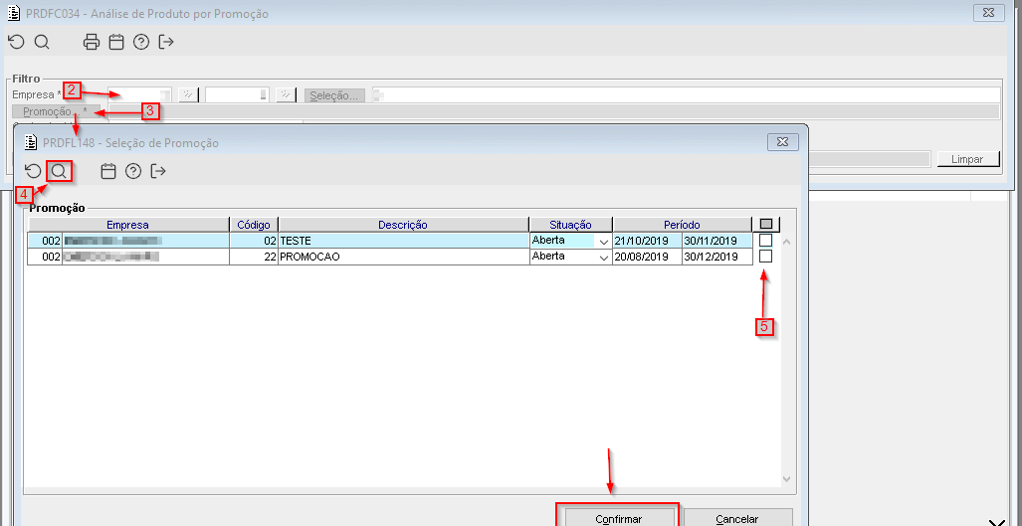This screenshot has width=1022, height=526.
Task: Open the help icon in Seleção de Promoção dialog
Action: point(133,171)
